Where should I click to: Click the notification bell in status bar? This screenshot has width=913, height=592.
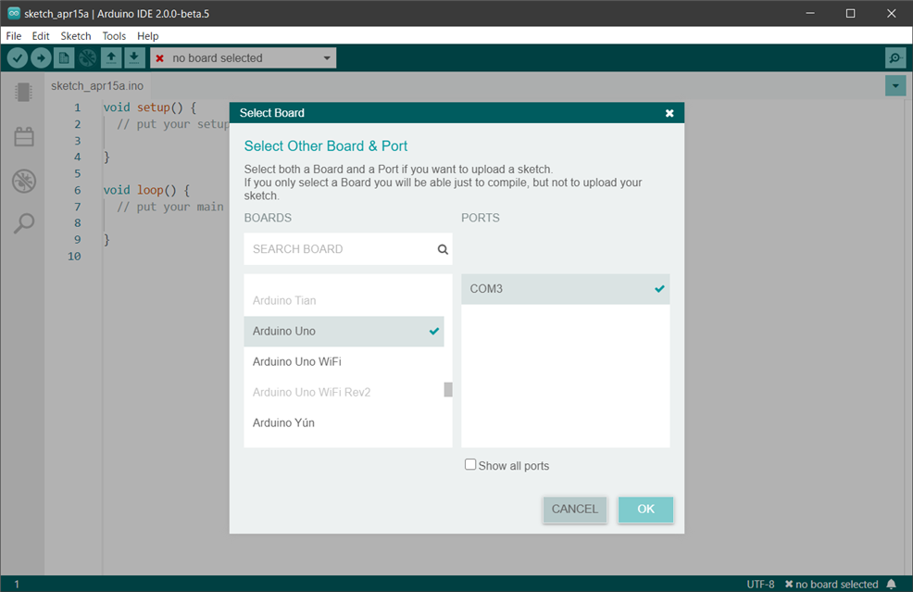pyautogui.click(x=892, y=584)
